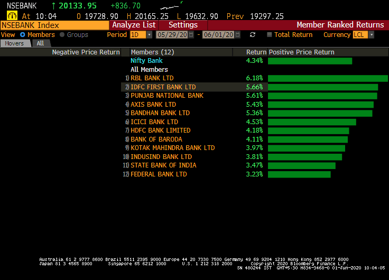Switch to the Movers tab
Image resolution: width=389 pixels, height=280 pixels.
pyautogui.click(x=14, y=43)
